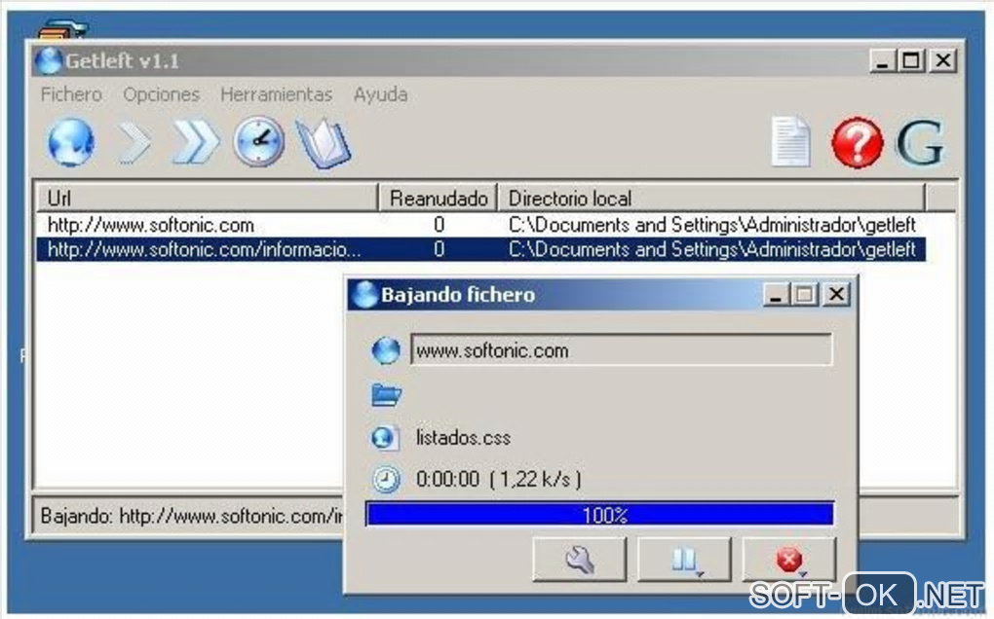Click the selected row's local directory path
The image size is (994, 619).
pyautogui.click(x=712, y=249)
